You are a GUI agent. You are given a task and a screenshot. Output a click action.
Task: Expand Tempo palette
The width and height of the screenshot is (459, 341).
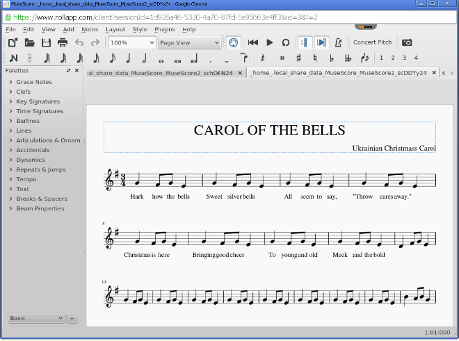tap(11, 179)
